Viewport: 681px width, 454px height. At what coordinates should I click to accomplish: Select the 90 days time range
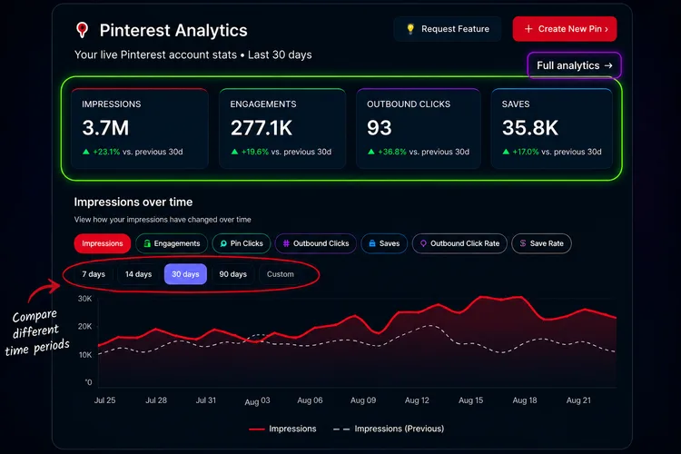tap(232, 274)
